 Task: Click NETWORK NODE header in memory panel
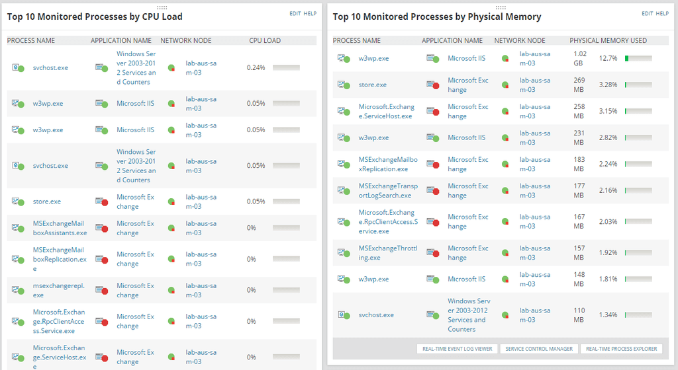coord(519,40)
